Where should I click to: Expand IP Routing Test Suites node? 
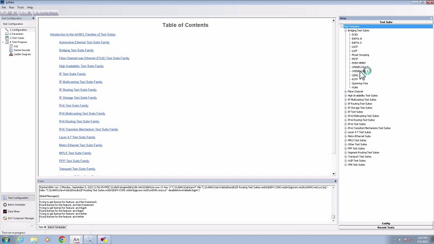coord(346,104)
